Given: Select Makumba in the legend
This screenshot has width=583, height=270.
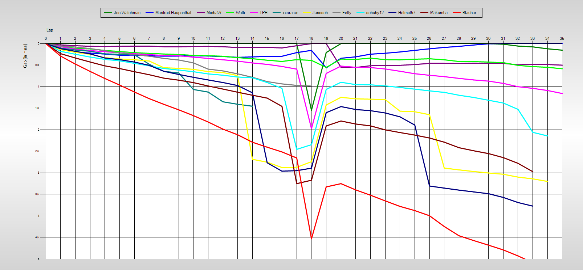Looking at the screenshot, I should coord(434,13).
